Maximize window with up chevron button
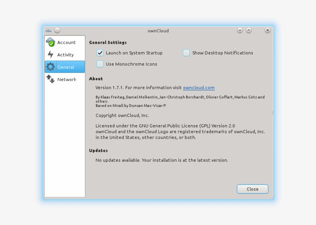The height and width of the screenshot is (225, 316). click(x=249, y=30)
